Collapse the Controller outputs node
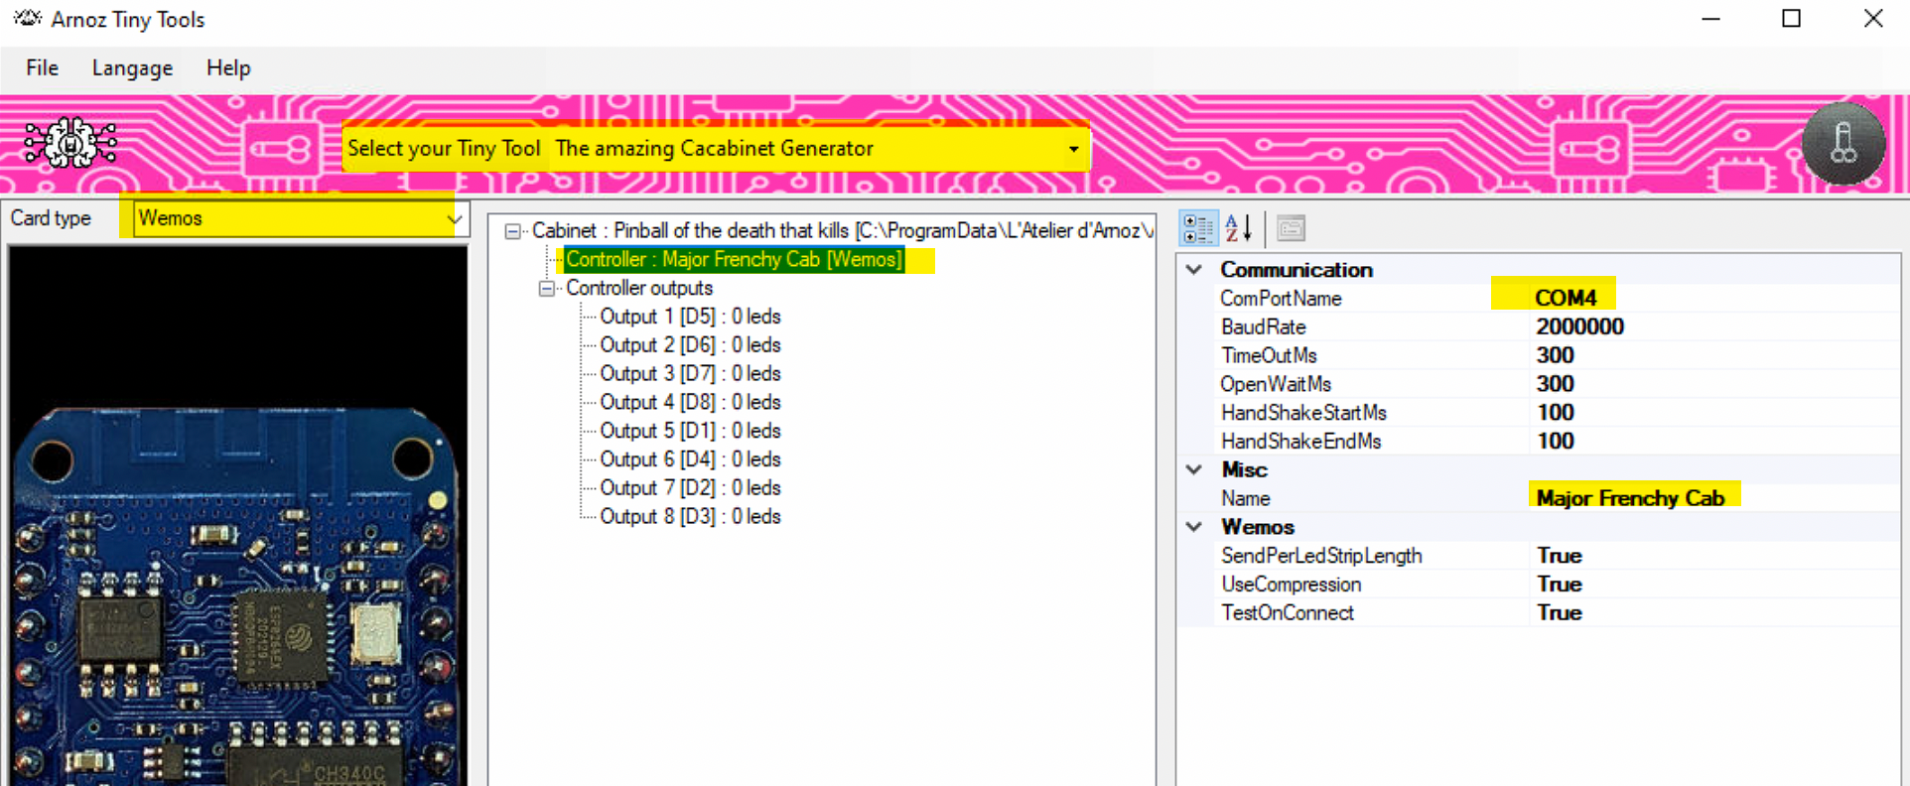The image size is (1910, 786). pyautogui.click(x=546, y=289)
